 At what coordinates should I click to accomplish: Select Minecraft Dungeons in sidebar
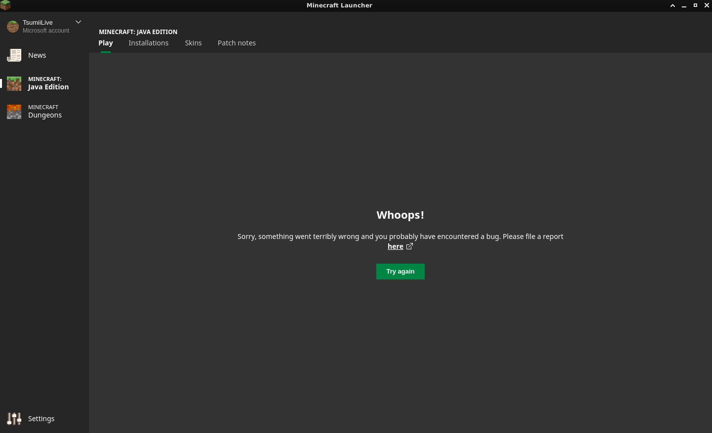pos(45,112)
